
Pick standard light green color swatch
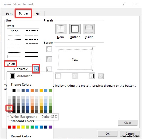pos(27,127)
